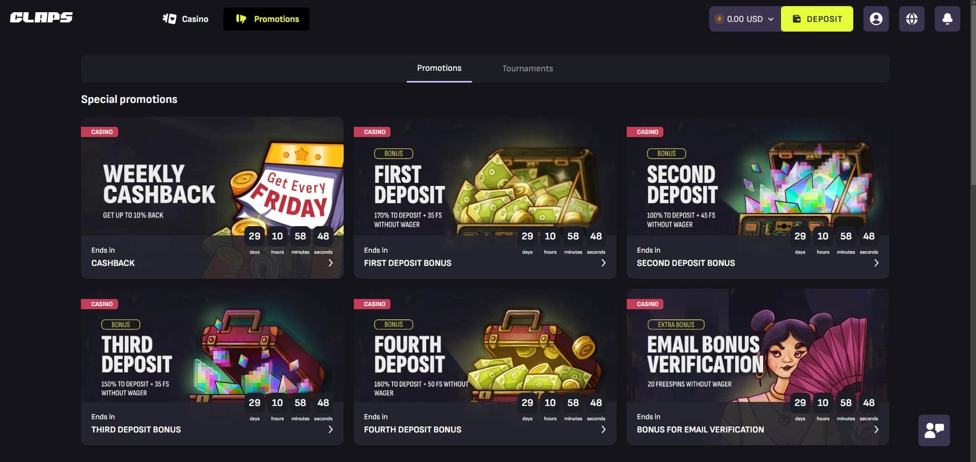Open the live chat support icon
This screenshot has height=462, width=976.
[x=934, y=430]
